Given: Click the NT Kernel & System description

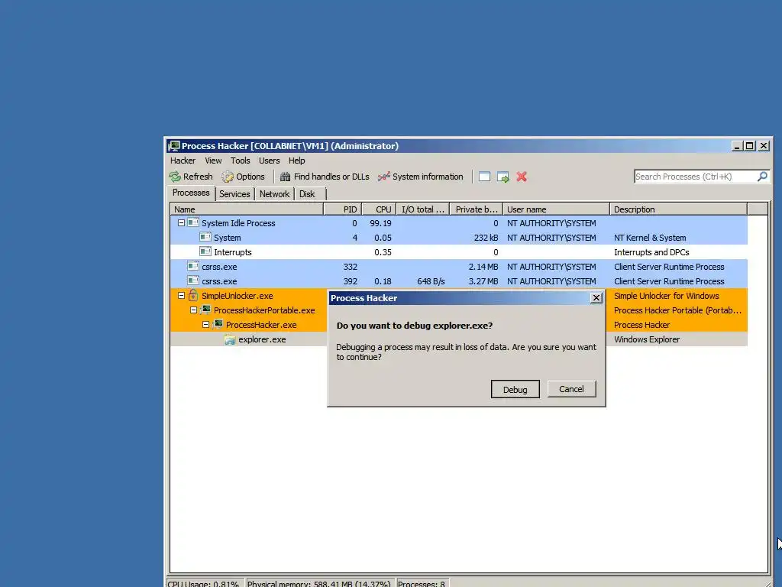Looking at the screenshot, I should click(x=650, y=238).
